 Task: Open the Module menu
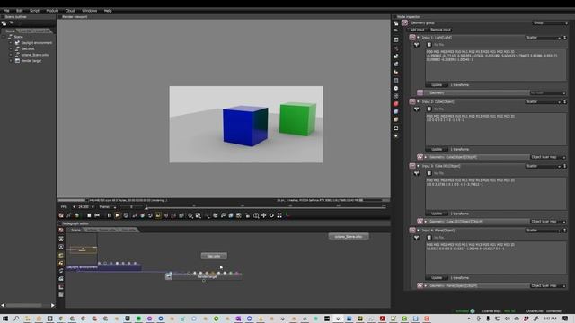tap(52, 11)
